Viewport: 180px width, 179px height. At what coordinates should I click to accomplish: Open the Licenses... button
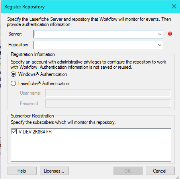(54, 171)
